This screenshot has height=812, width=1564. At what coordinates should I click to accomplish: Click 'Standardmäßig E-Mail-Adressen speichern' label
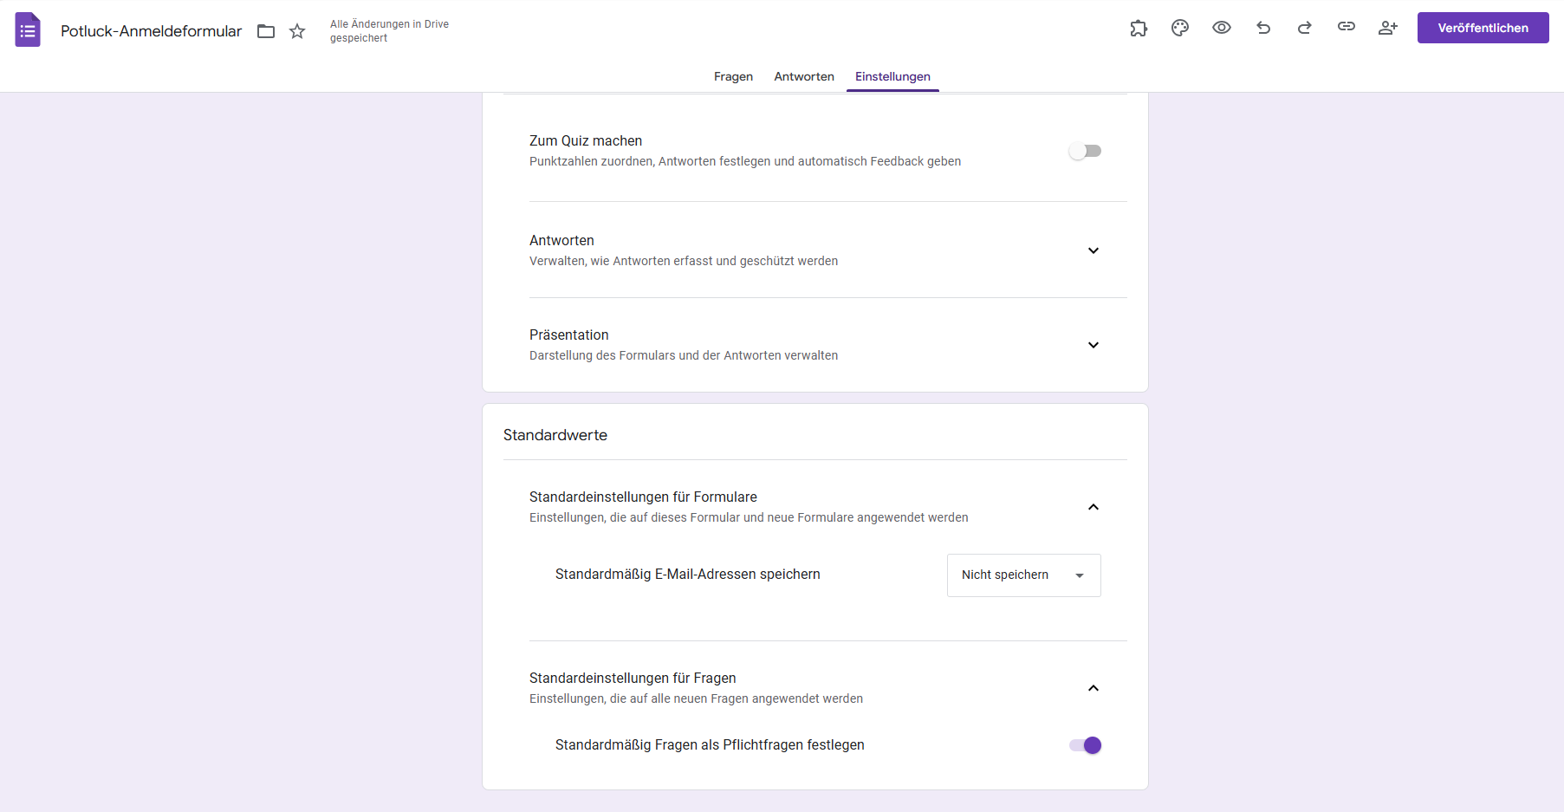coord(688,575)
